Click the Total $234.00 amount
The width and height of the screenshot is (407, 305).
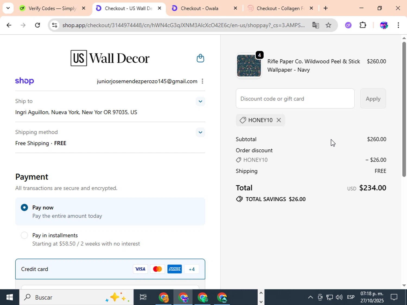[x=373, y=188]
